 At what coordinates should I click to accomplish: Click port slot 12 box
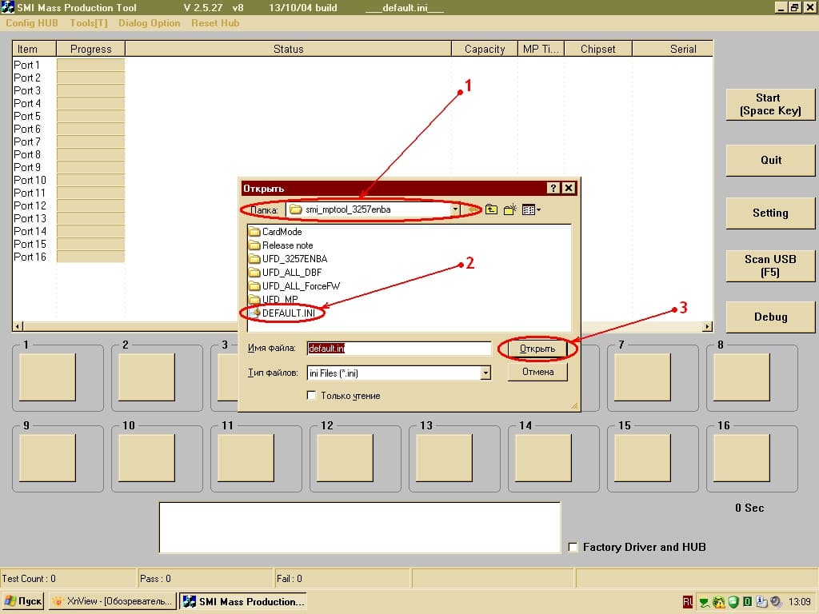pos(345,458)
